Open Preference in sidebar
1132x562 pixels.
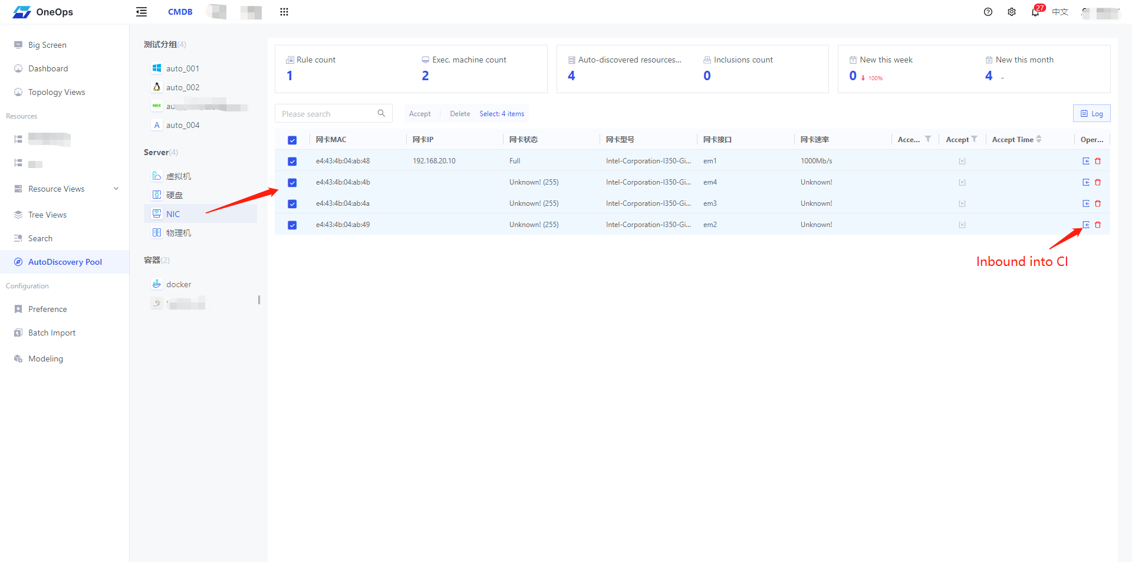tap(47, 309)
